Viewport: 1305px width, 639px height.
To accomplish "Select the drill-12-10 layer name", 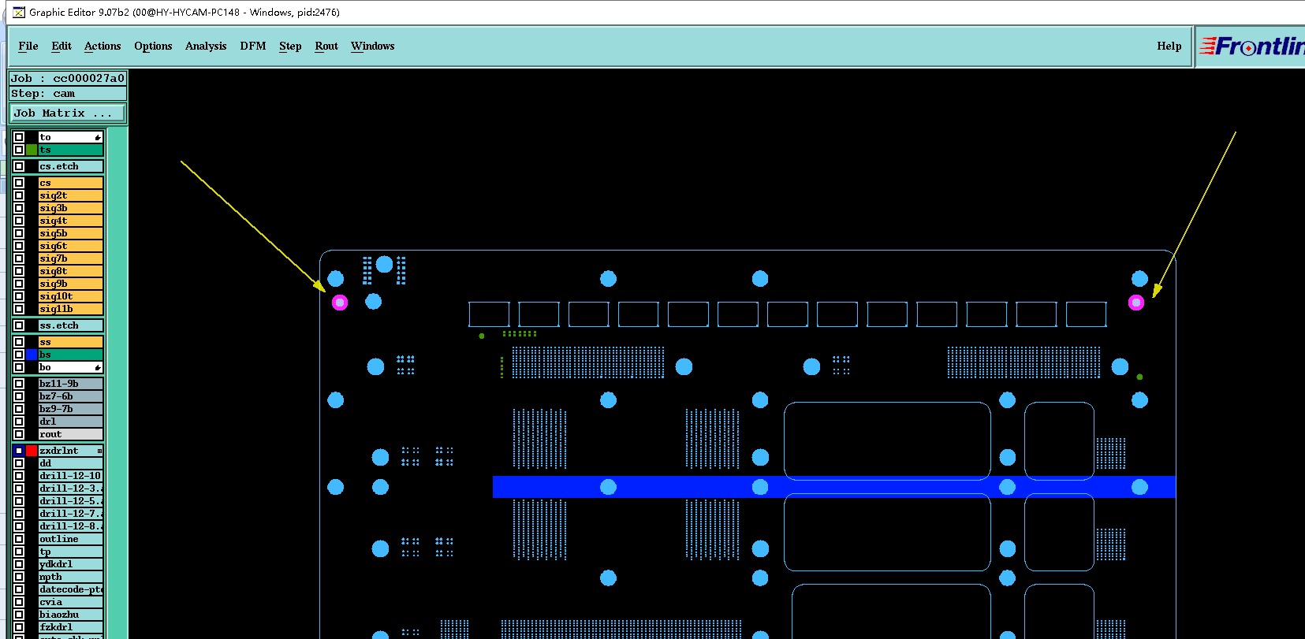I will pyautogui.click(x=71, y=476).
